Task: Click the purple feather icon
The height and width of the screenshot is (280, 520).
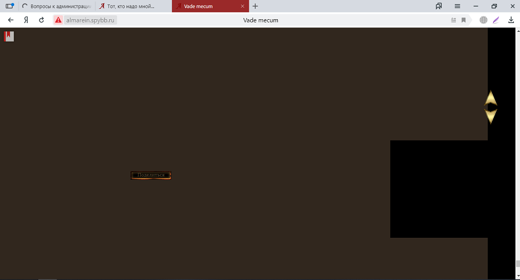Action: click(x=496, y=20)
